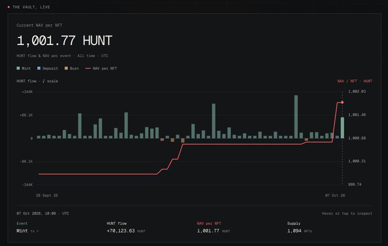Click the 'NAV / NFT · HUNT' axis title
This screenshot has width=388, height=246.
[355, 81]
